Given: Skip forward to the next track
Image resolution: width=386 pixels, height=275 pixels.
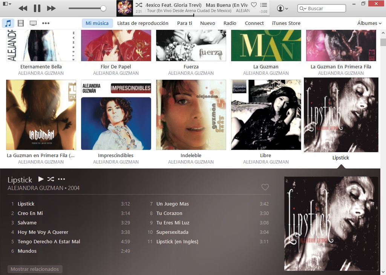Looking at the screenshot, I should (x=51, y=8).
